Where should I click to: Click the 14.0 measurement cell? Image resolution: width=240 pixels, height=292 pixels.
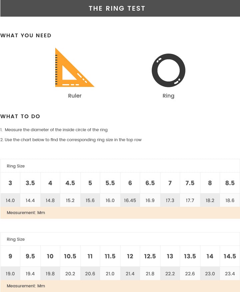coord(10,200)
